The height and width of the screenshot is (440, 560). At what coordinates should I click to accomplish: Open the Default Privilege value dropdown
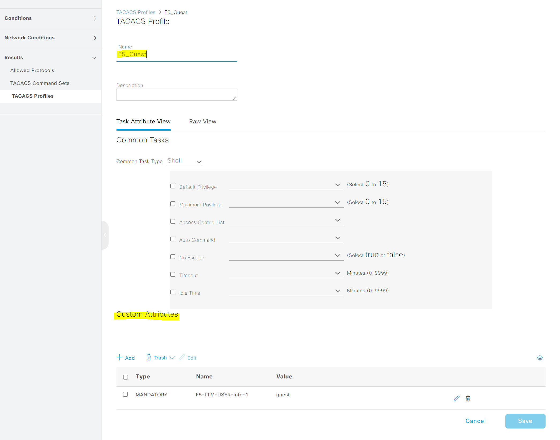286,185
